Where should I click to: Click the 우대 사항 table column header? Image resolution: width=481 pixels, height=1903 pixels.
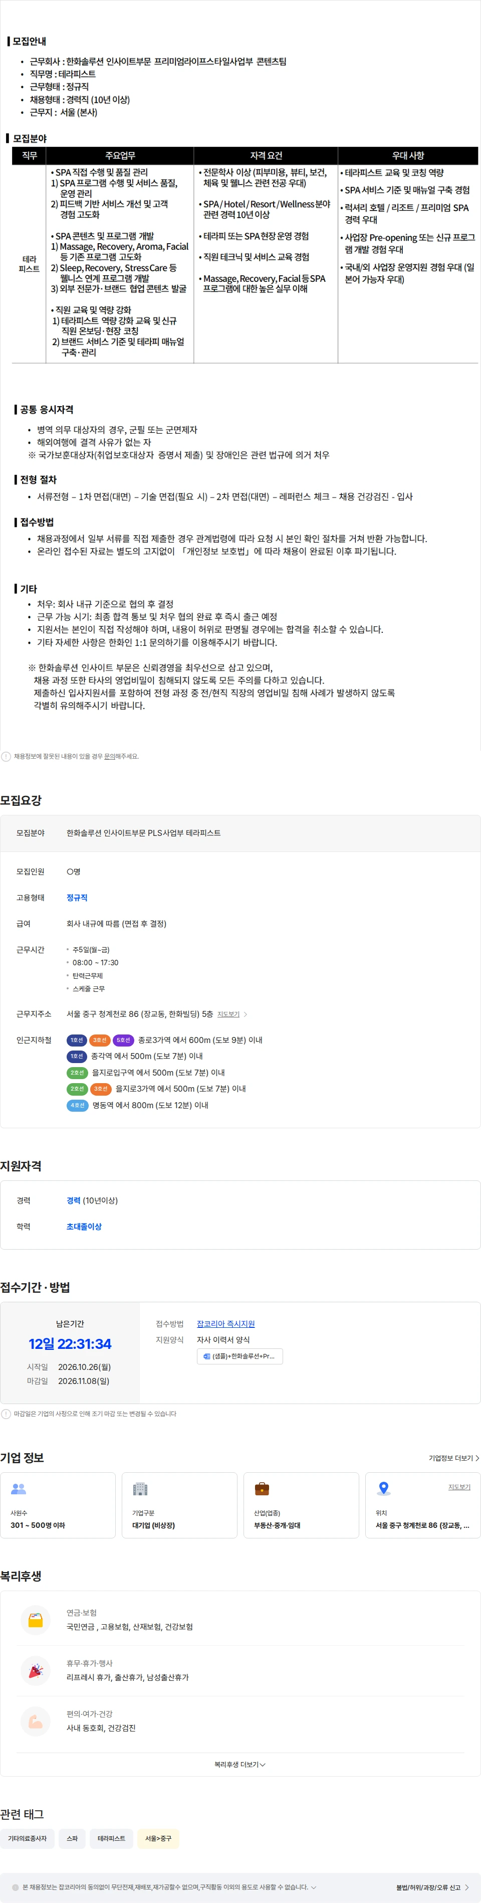[408, 156]
